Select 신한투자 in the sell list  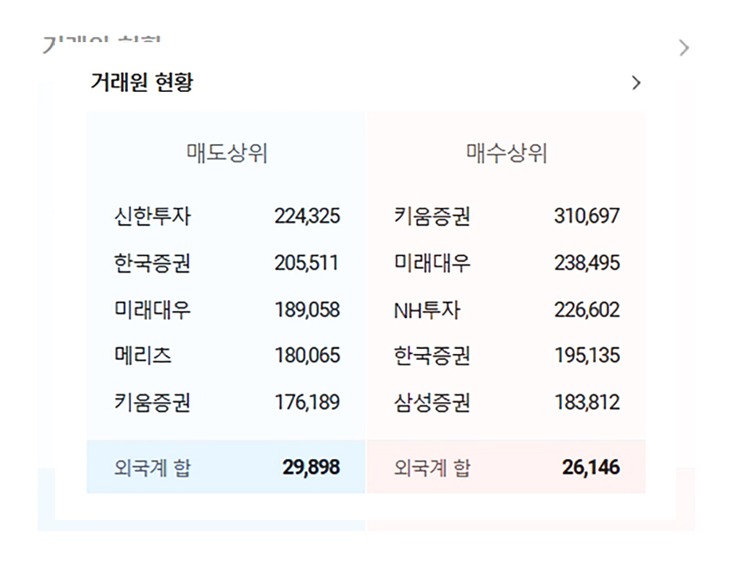tap(152, 217)
